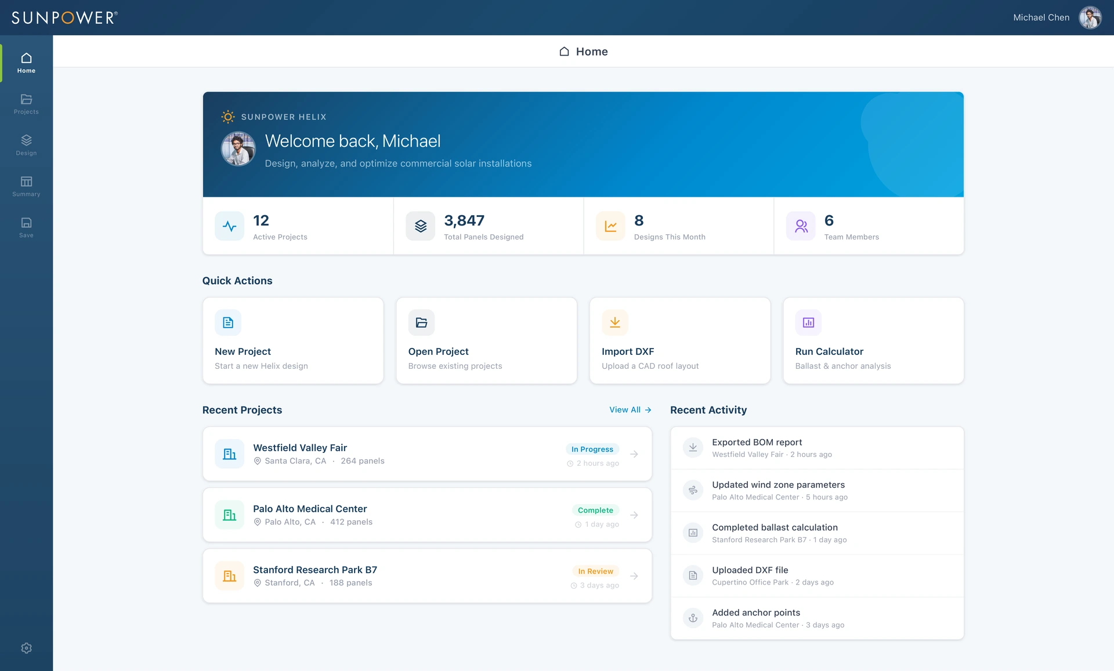The image size is (1114, 671).
Task: Open the Summary sidebar item
Action: (x=26, y=186)
